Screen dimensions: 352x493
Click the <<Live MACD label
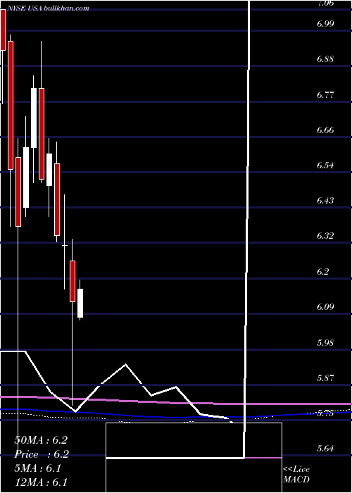pyautogui.click(x=296, y=475)
